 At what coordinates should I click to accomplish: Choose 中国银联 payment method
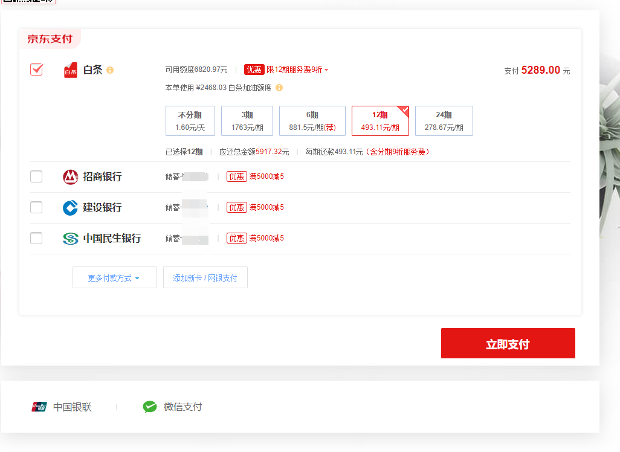62,407
